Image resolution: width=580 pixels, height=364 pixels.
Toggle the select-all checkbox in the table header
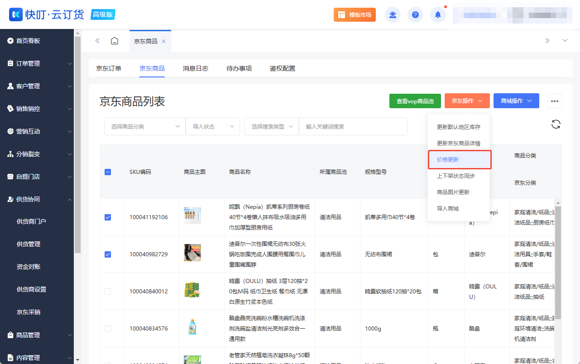tap(108, 172)
